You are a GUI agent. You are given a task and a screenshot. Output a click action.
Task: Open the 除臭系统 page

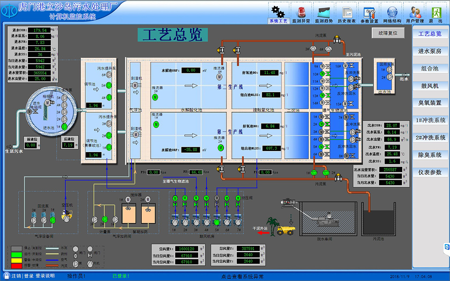pos(430,155)
